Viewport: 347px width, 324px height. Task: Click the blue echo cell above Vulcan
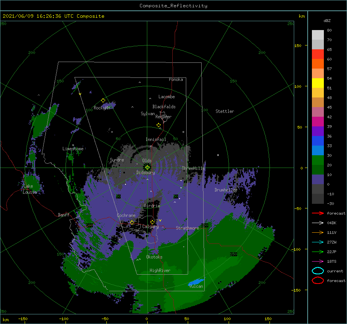tap(196, 282)
